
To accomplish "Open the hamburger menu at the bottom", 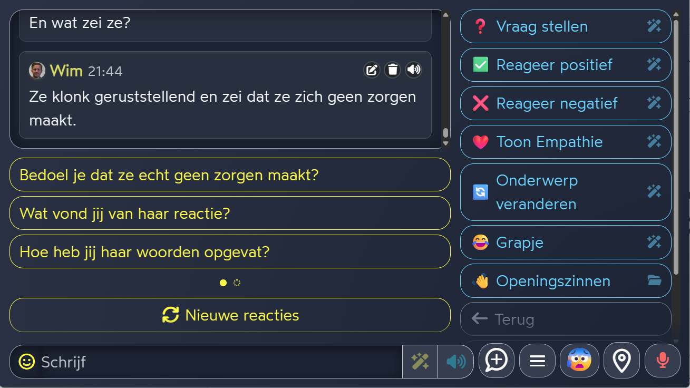I will coord(537,361).
